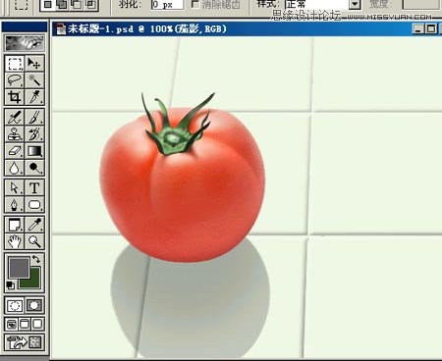This screenshot has height=361, width=442.
Task: Minimize the 未标题-1.psd document window
Action: 417,29
